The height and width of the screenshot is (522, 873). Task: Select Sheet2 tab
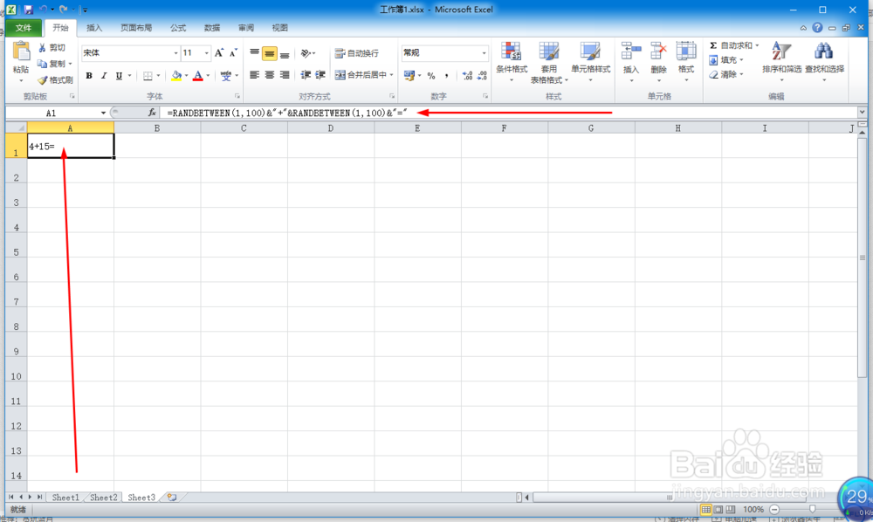tap(104, 498)
